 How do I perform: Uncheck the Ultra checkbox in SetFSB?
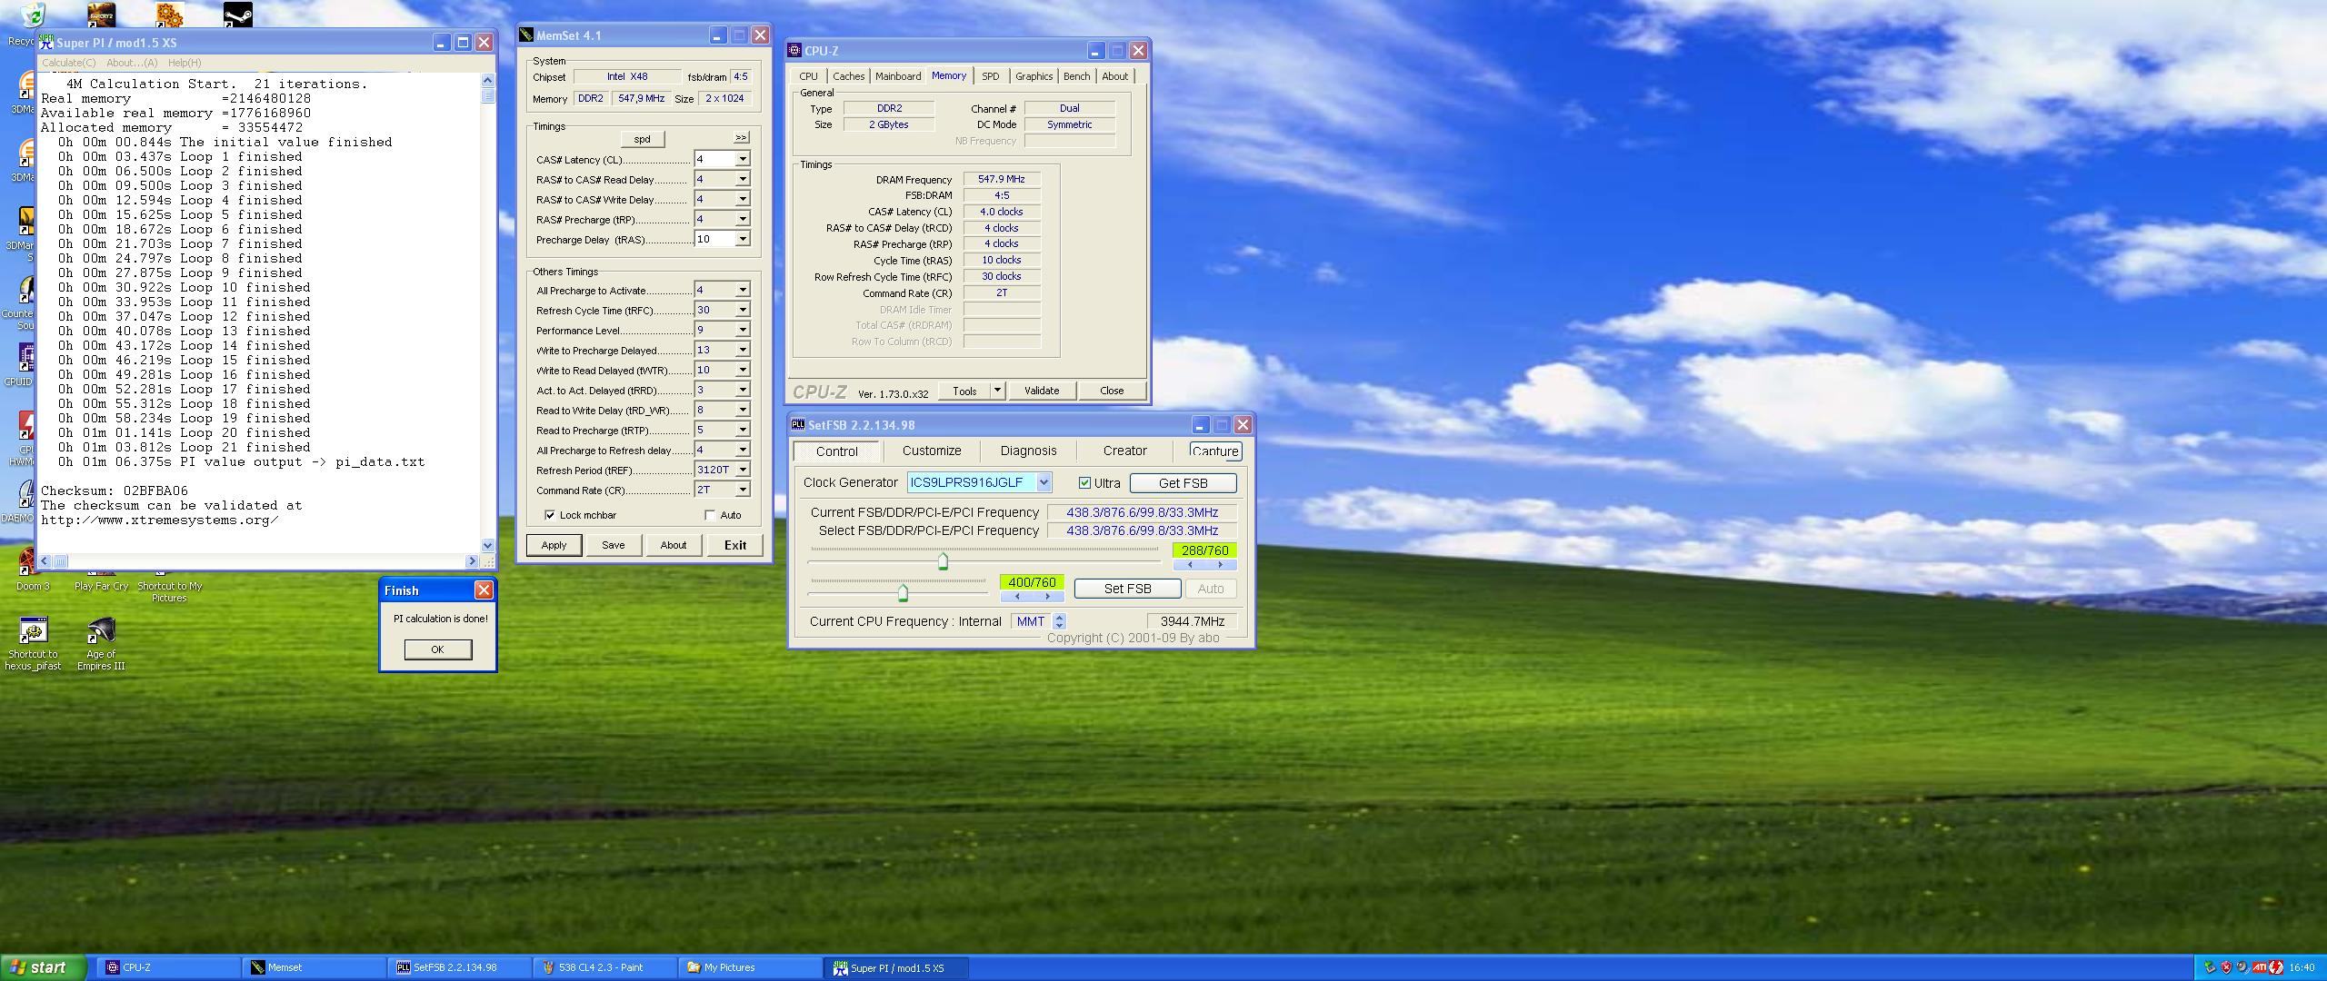click(1084, 482)
